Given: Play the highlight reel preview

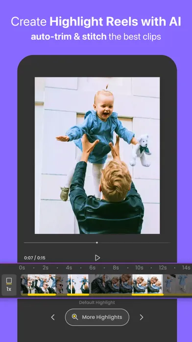Looking at the screenshot, I should click(97, 258).
